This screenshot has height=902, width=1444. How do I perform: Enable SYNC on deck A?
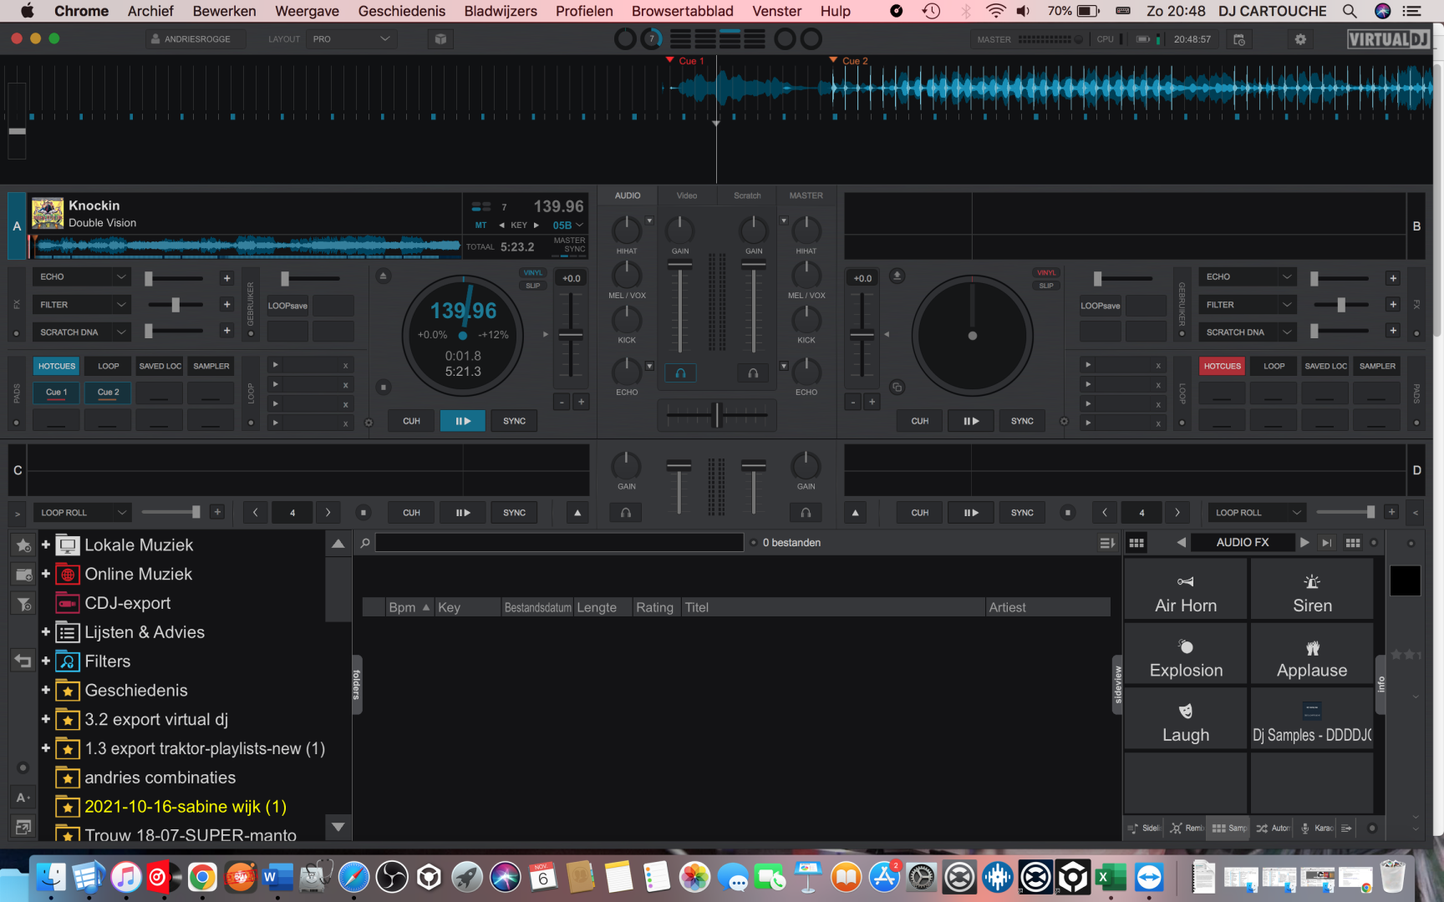pyautogui.click(x=514, y=421)
